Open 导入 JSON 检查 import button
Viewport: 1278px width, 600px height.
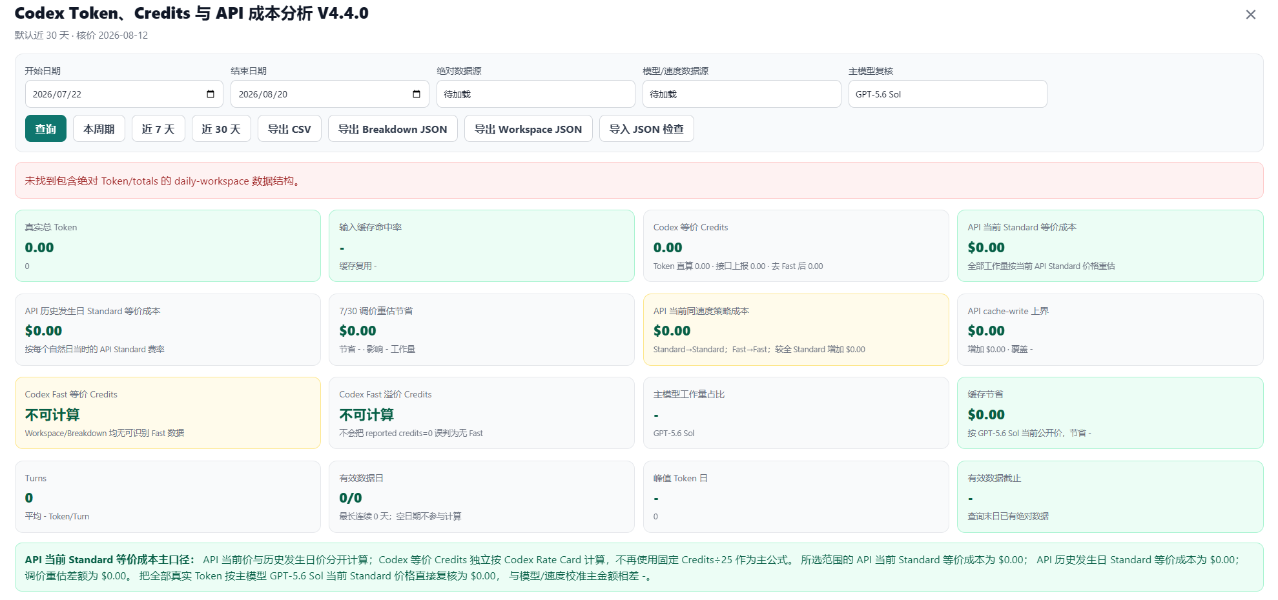click(646, 129)
